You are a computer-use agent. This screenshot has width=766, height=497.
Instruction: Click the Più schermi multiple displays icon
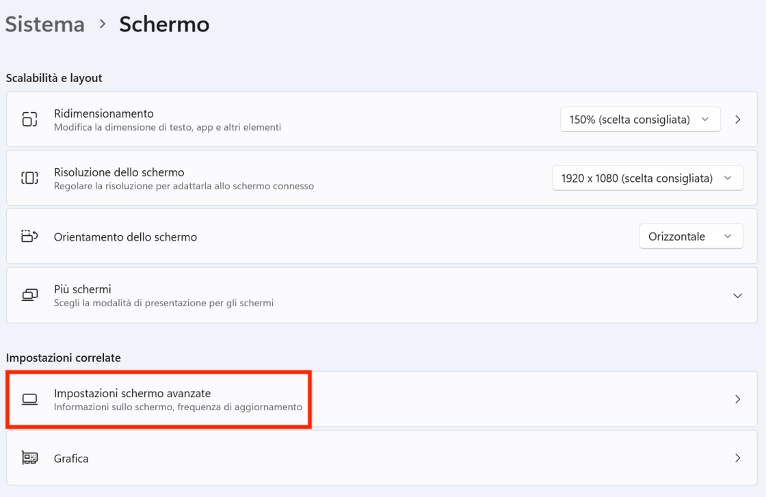tap(30, 295)
